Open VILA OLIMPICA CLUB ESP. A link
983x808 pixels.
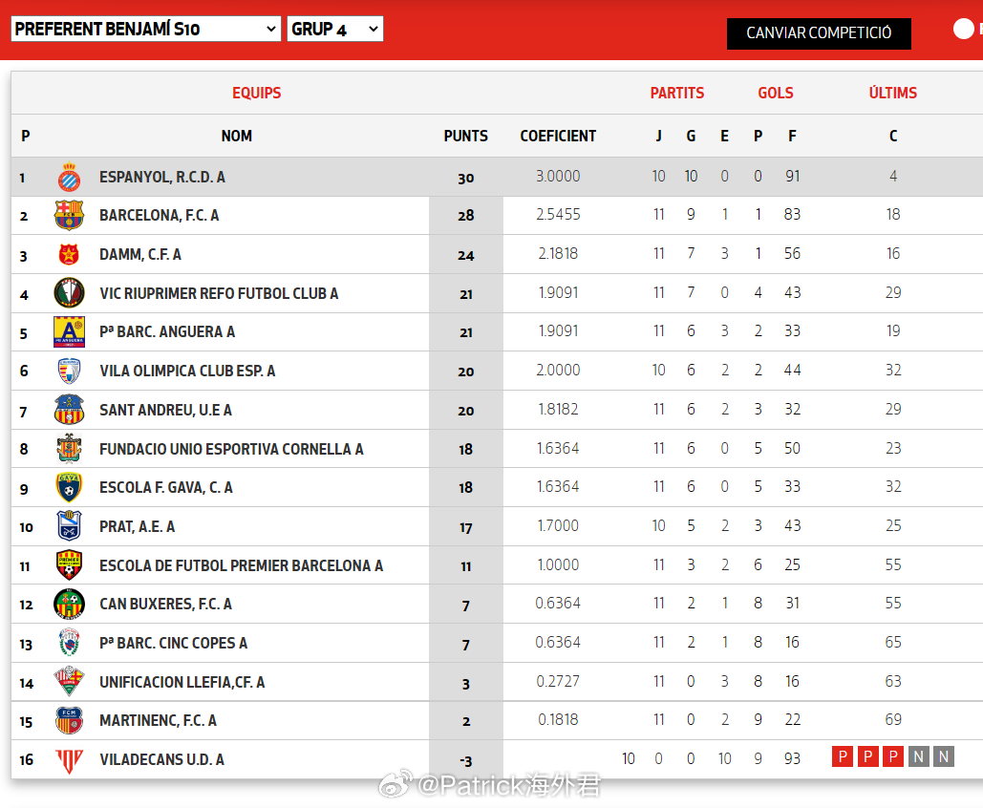click(187, 372)
